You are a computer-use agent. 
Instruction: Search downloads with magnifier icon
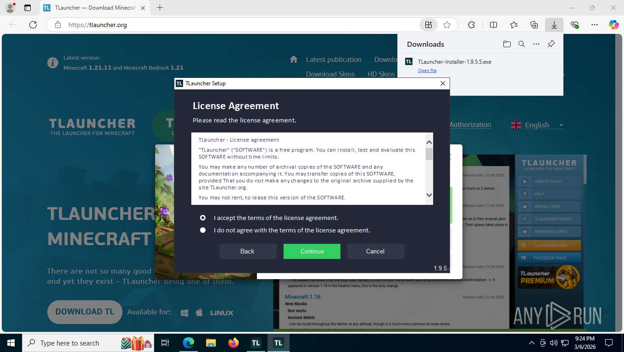[522, 44]
